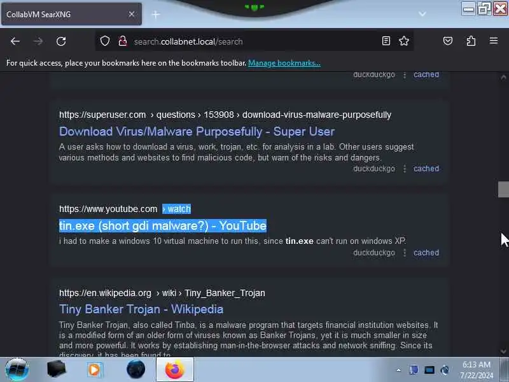Open options dots beside Super User duckduckgo
The height and width of the screenshot is (382, 509).
[x=405, y=169]
